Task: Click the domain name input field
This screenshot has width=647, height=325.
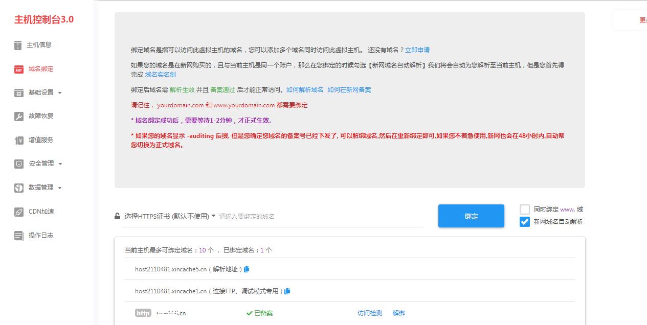Action: click(x=321, y=217)
